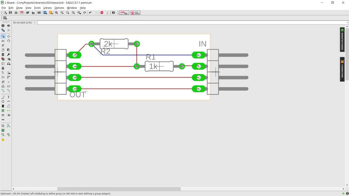The height and width of the screenshot is (196, 349).
Task: Open the Layer settings dropdown tool
Action: (x=3, y=30)
